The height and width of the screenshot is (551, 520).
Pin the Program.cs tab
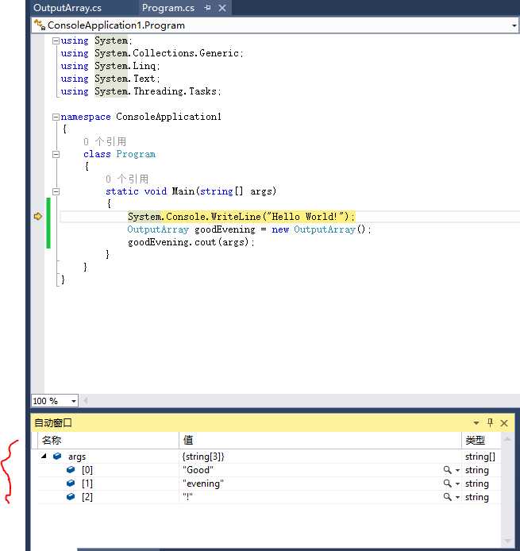click(207, 8)
